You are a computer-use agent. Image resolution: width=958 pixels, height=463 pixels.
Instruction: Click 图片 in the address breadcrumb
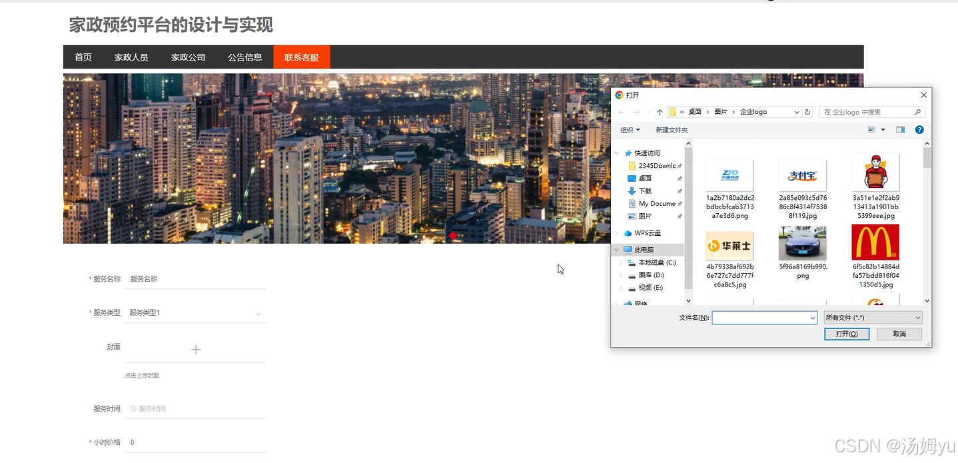[x=721, y=112]
